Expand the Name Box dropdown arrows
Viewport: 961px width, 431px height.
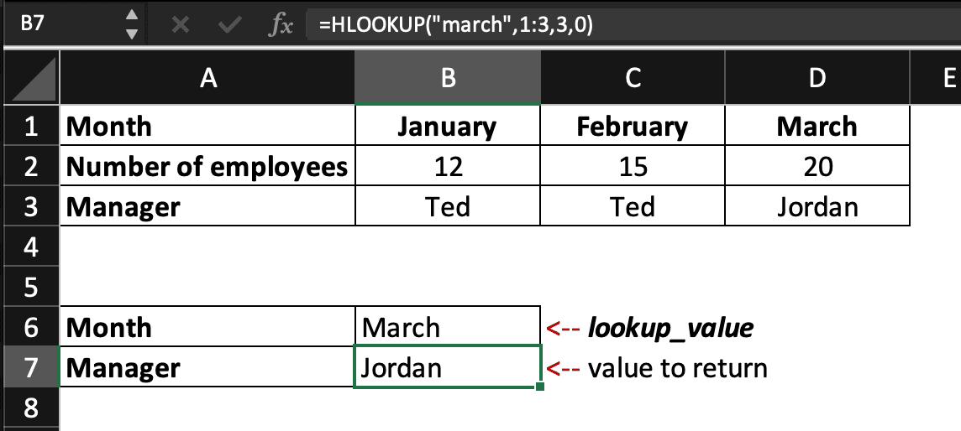tap(130, 25)
